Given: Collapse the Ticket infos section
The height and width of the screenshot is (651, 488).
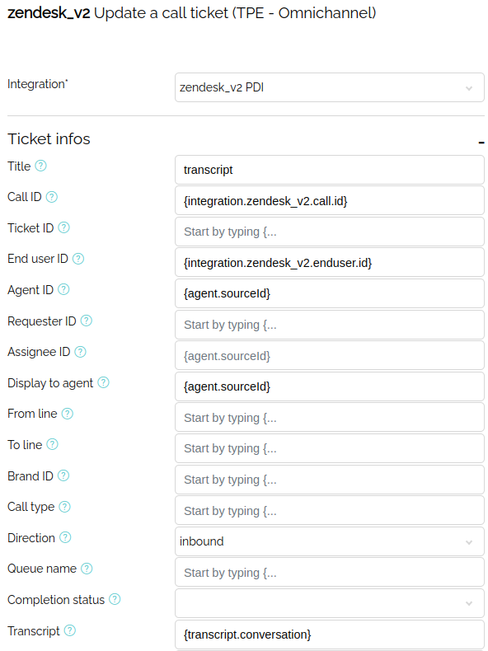Looking at the screenshot, I should click(x=481, y=143).
